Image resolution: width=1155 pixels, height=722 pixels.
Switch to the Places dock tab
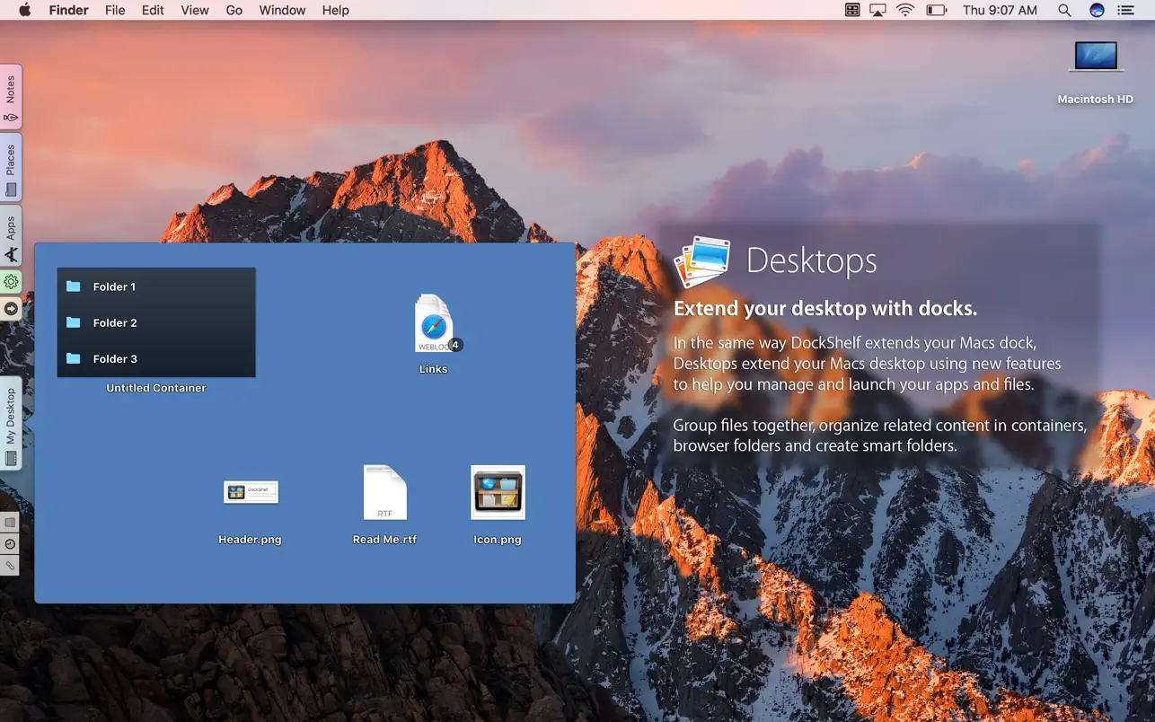point(11,168)
